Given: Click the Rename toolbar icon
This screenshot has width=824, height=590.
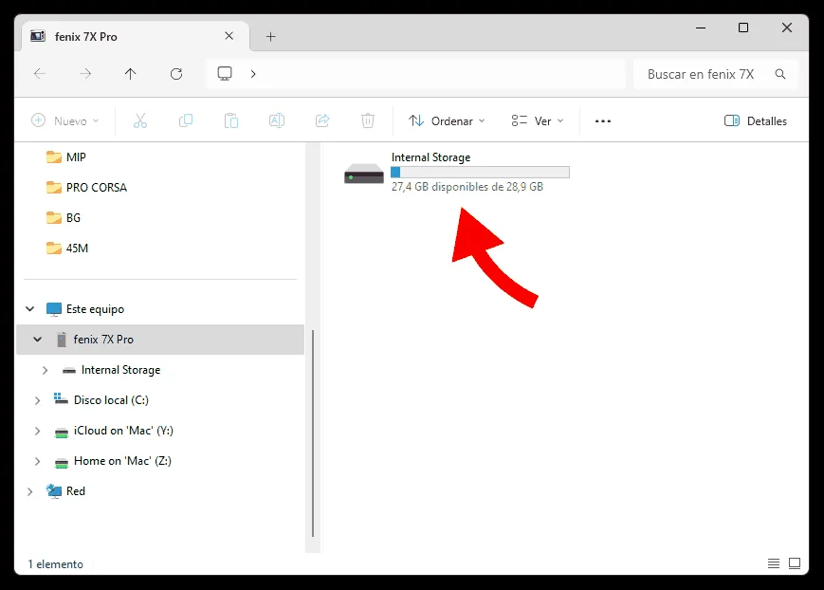Looking at the screenshot, I should pyautogui.click(x=277, y=121).
